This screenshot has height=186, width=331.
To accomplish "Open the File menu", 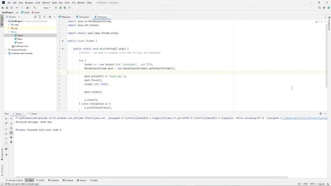I will point(9,3).
